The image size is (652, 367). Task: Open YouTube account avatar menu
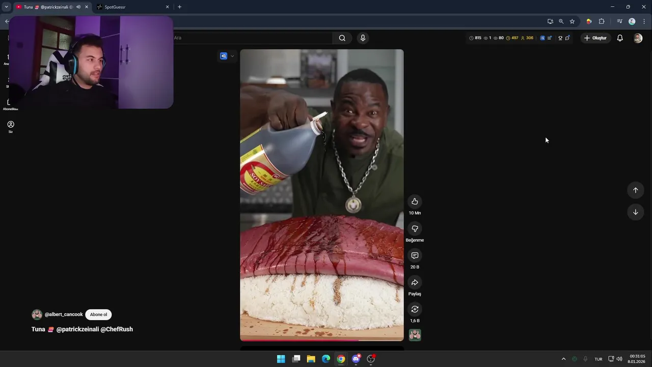pos(638,38)
